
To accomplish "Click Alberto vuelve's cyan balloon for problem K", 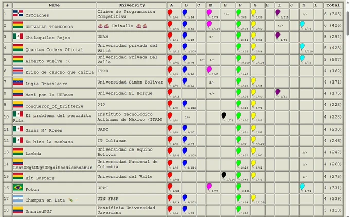I will tap(302, 58).
